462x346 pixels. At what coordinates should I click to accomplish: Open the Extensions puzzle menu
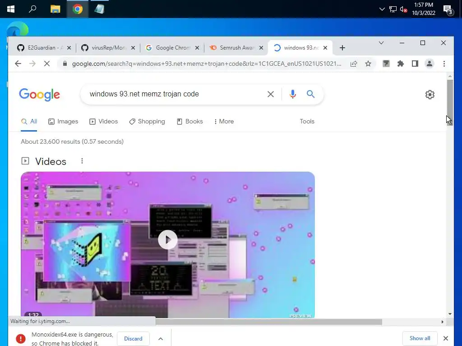[x=401, y=64]
